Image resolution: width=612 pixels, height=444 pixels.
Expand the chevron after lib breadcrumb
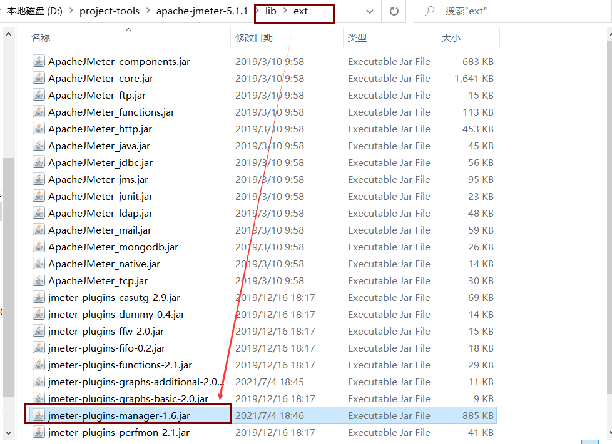285,11
